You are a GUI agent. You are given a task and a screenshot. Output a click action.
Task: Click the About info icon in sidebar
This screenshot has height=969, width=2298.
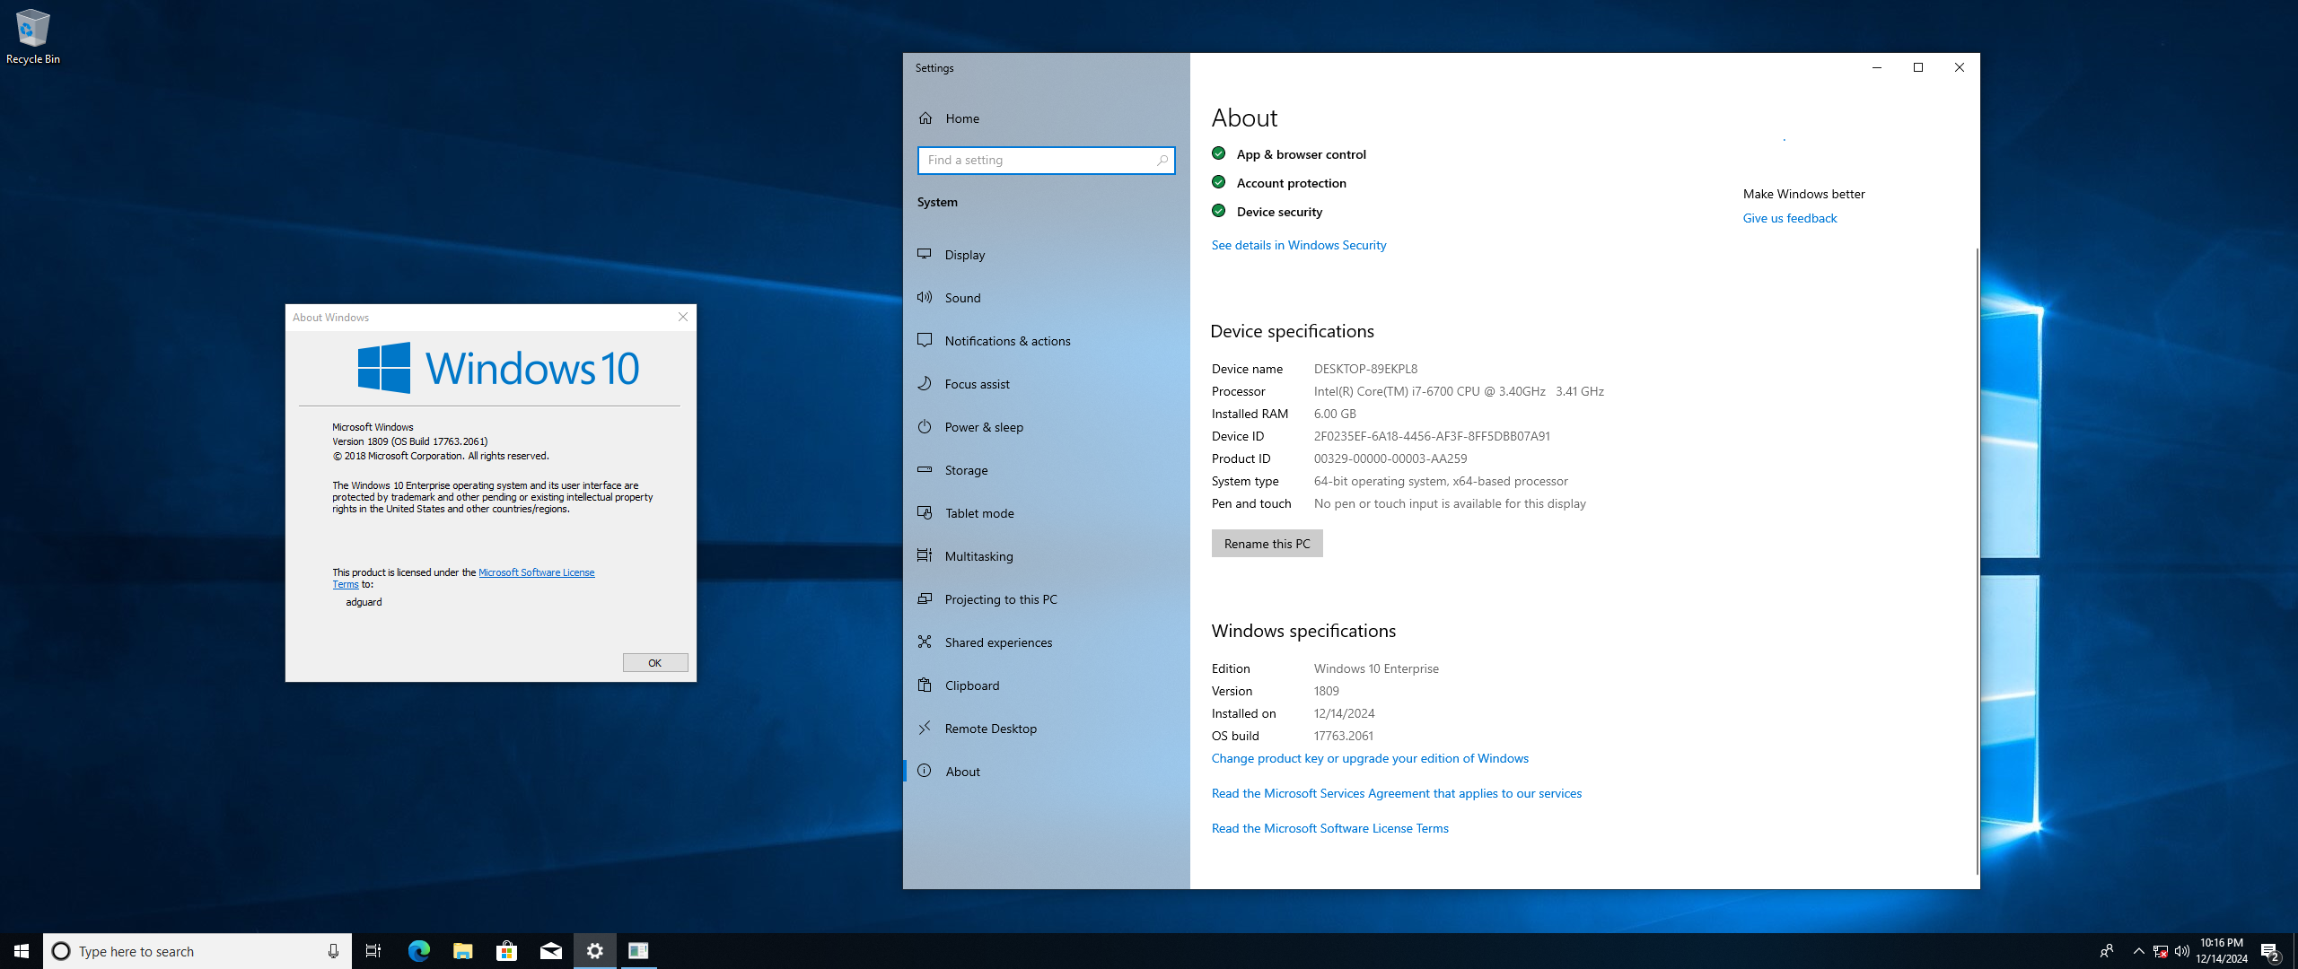(925, 771)
